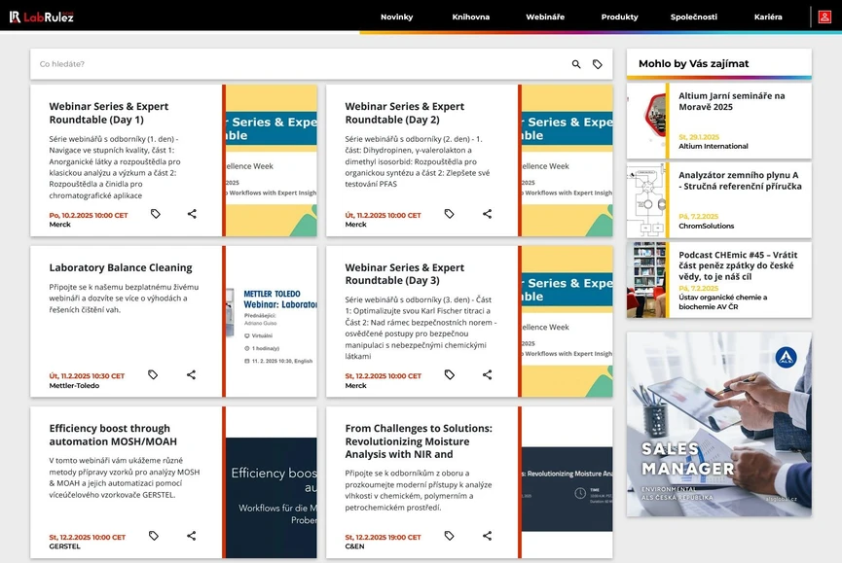Click the LabRulez logo

click(x=41, y=17)
